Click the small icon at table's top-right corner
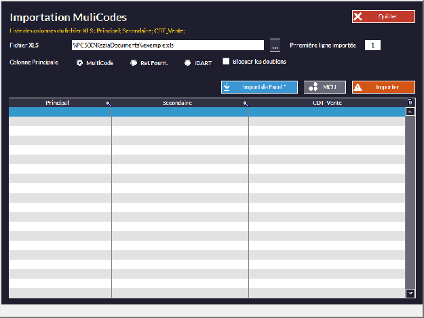The width and height of the screenshot is (424, 318). click(x=410, y=102)
